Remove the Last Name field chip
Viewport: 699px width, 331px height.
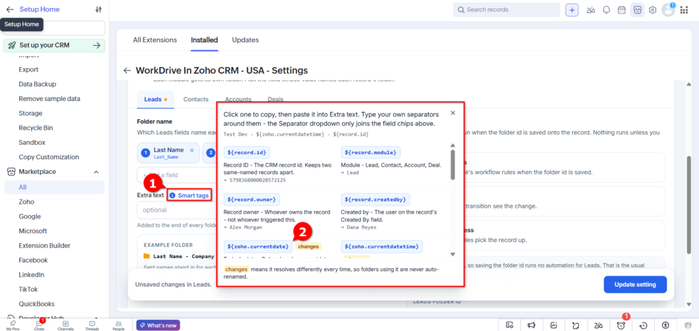[x=192, y=151]
